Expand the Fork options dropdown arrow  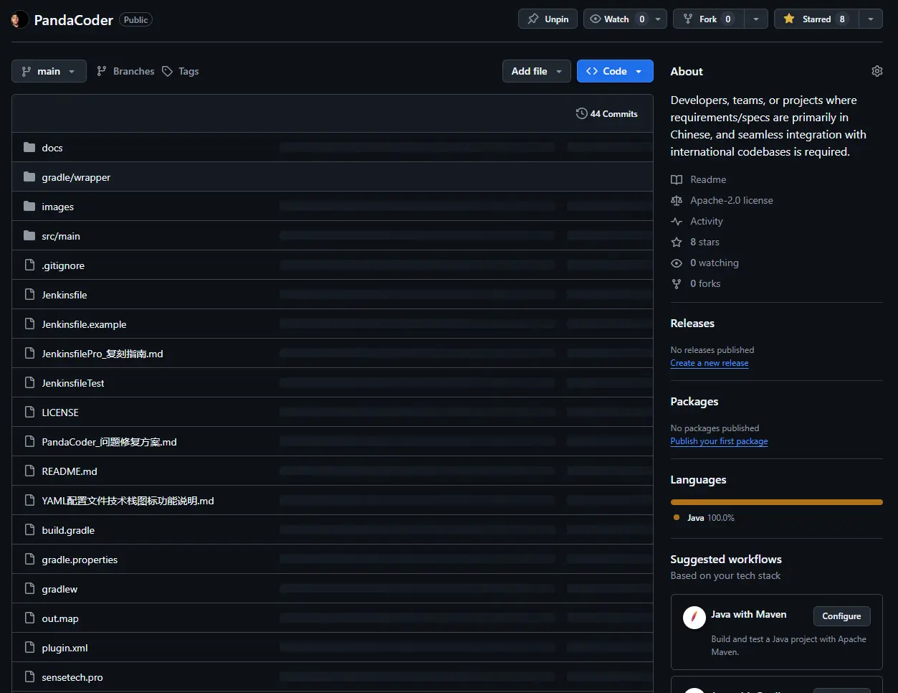click(x=755, y=19)
